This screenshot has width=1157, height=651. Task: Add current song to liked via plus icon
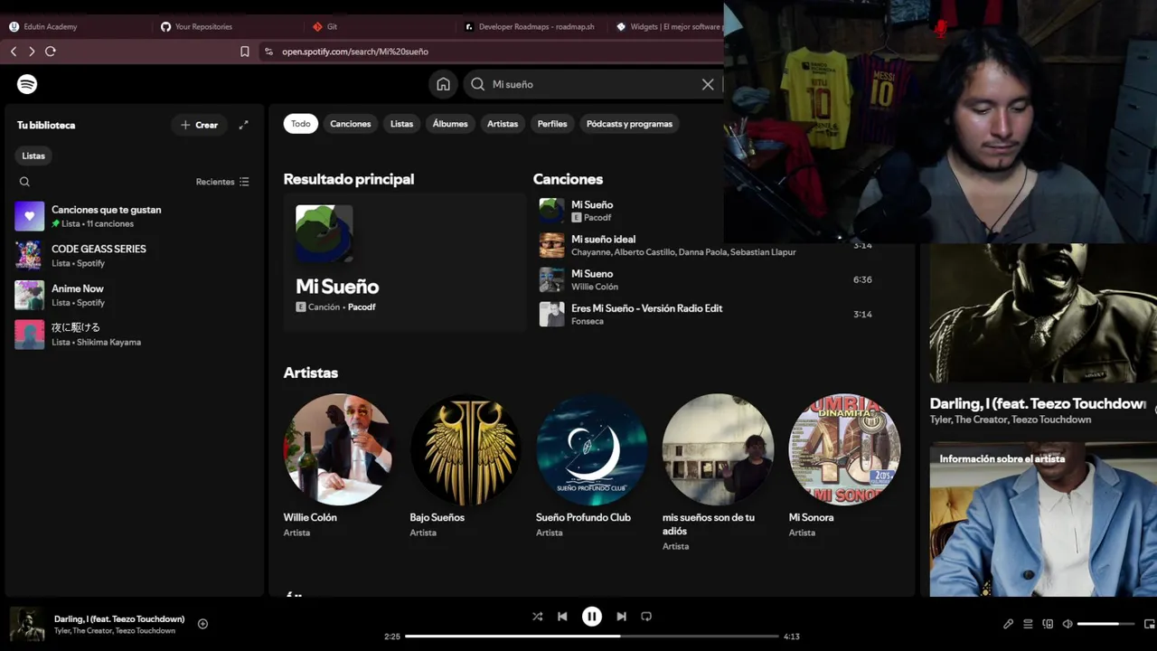point(202,624)
